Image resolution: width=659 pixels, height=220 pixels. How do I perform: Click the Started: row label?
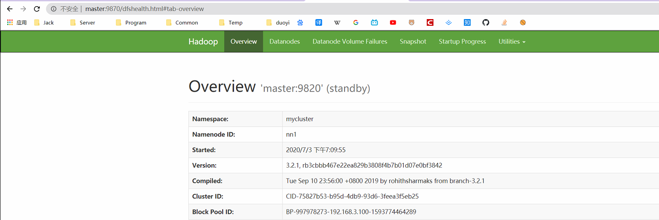tap(204, 150)
